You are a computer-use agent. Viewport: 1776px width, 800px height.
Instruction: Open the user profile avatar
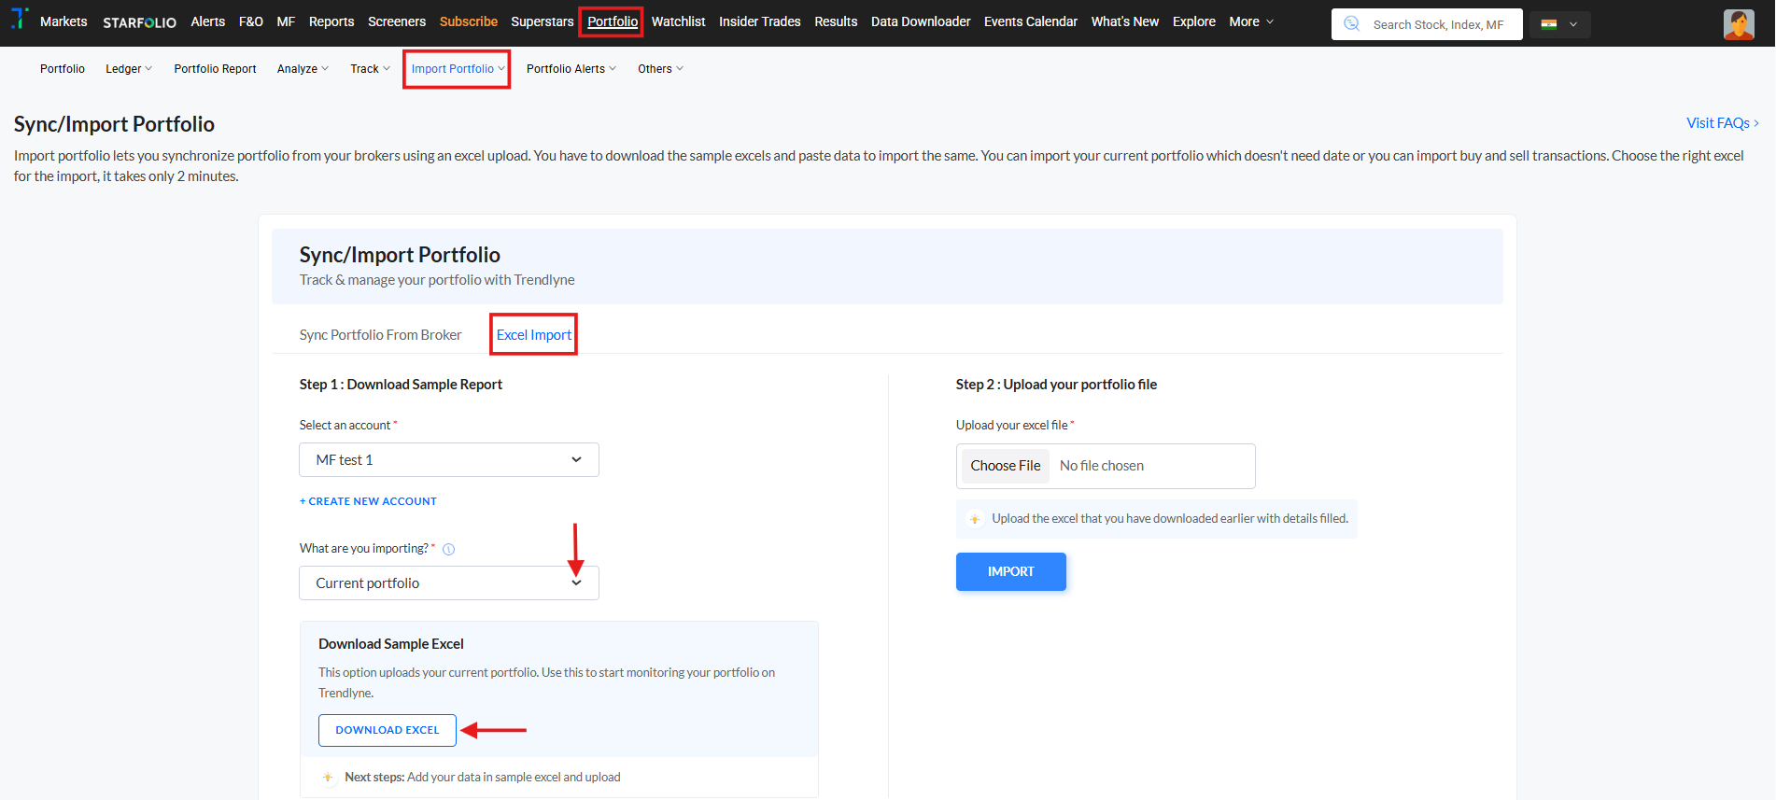point(1739,24)
